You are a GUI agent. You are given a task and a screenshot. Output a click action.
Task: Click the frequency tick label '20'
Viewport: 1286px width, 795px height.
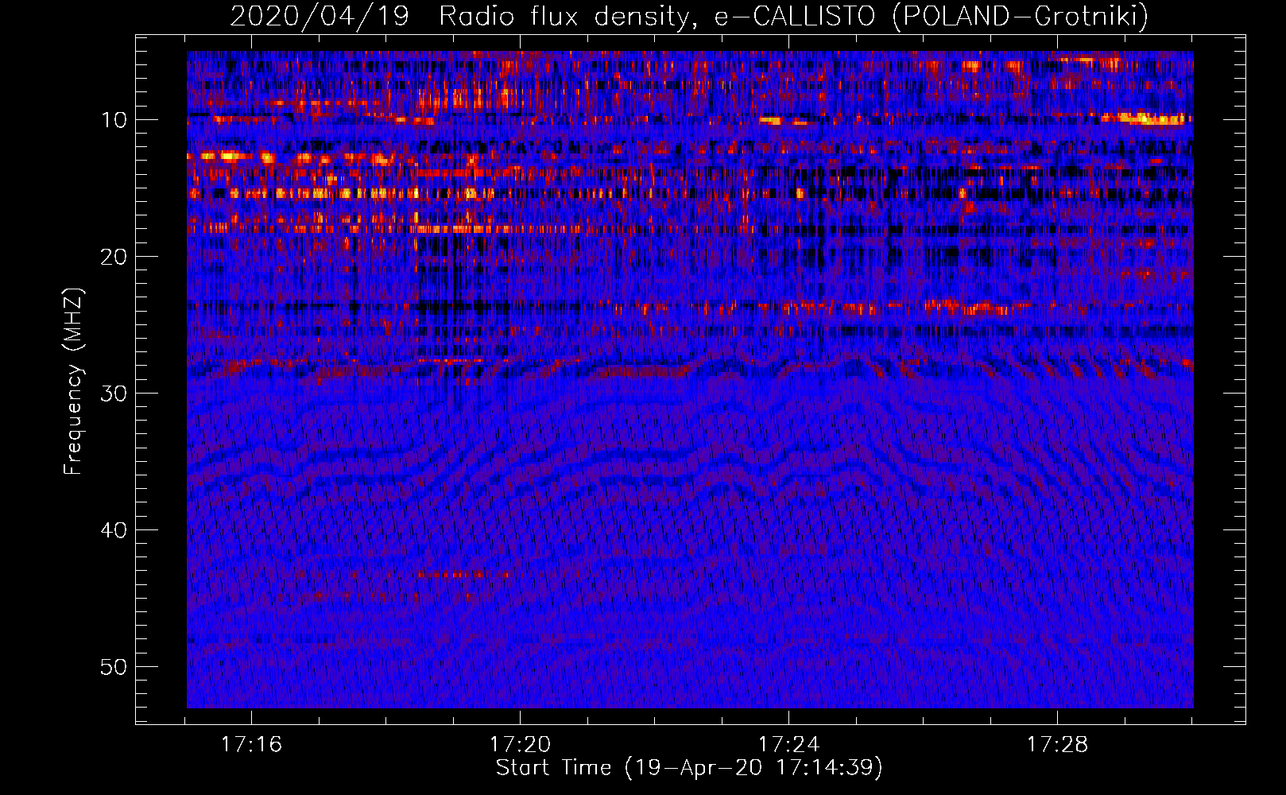tap(114, 257)
